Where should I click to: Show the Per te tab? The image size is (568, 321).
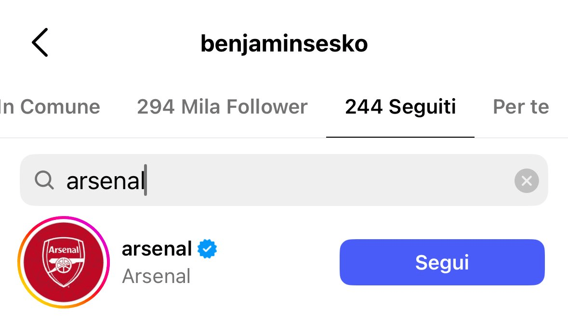pos(521,107)
